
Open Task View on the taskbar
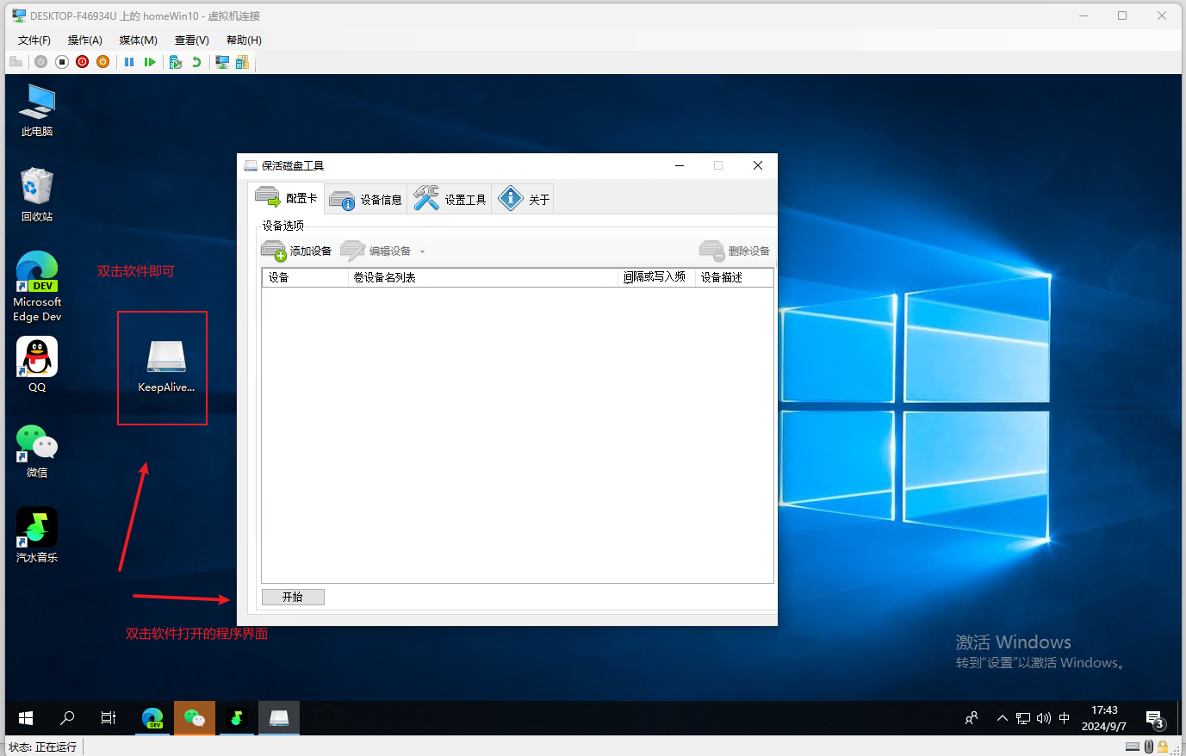point(109,718)
